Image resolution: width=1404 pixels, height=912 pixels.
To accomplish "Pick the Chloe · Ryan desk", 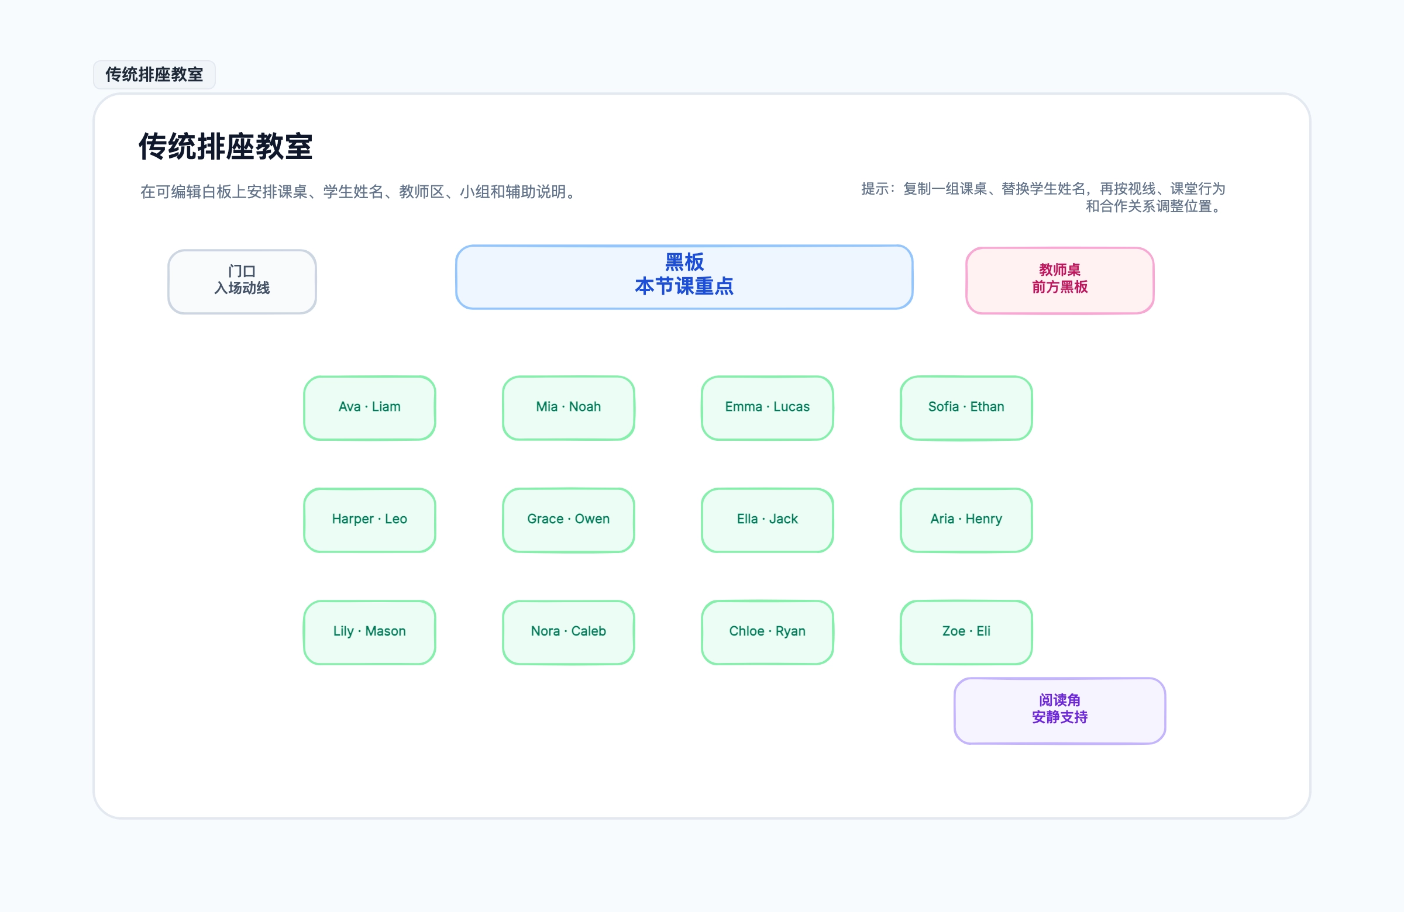I will (768, 633).
